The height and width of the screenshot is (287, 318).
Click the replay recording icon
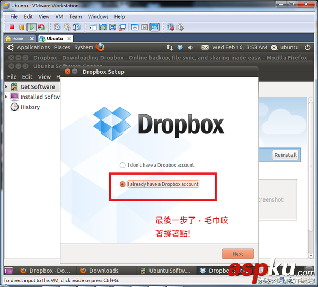[180, 27]
